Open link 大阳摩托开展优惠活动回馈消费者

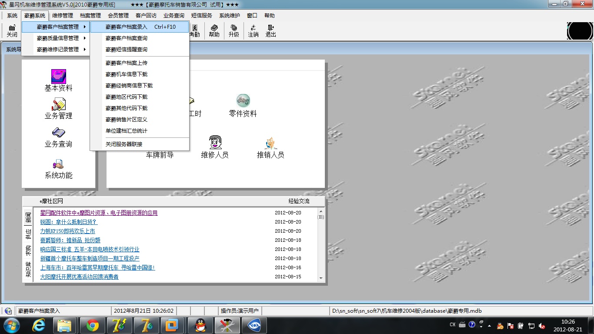pos(79,277)
